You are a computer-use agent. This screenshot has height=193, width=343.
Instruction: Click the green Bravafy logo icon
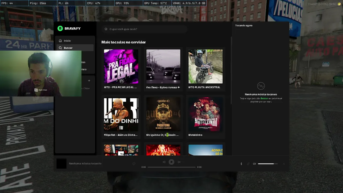tap(60, 28)
